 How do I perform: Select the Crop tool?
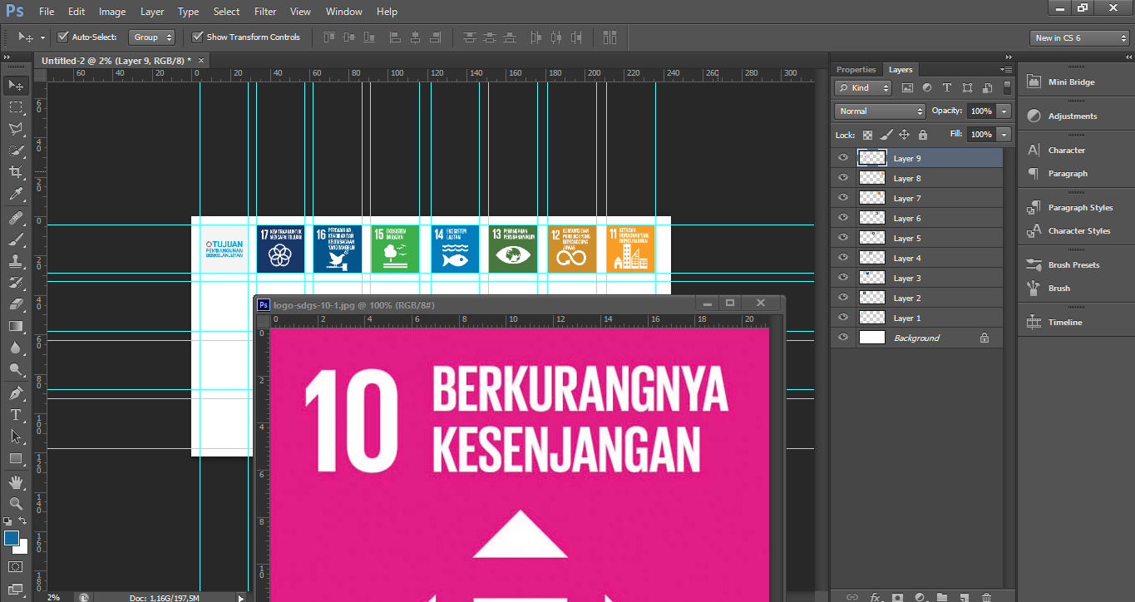click(x=15, y=172)
